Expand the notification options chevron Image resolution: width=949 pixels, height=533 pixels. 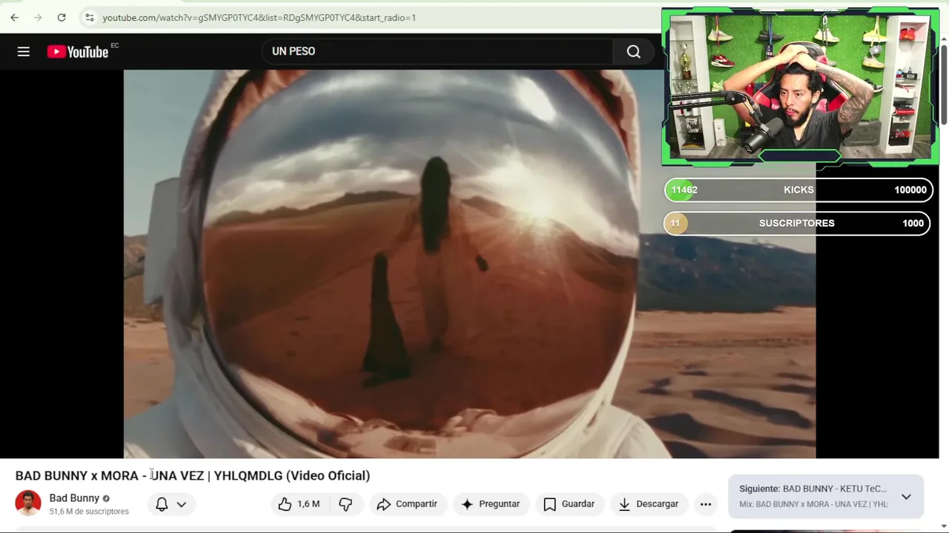(x=182, y=504)
